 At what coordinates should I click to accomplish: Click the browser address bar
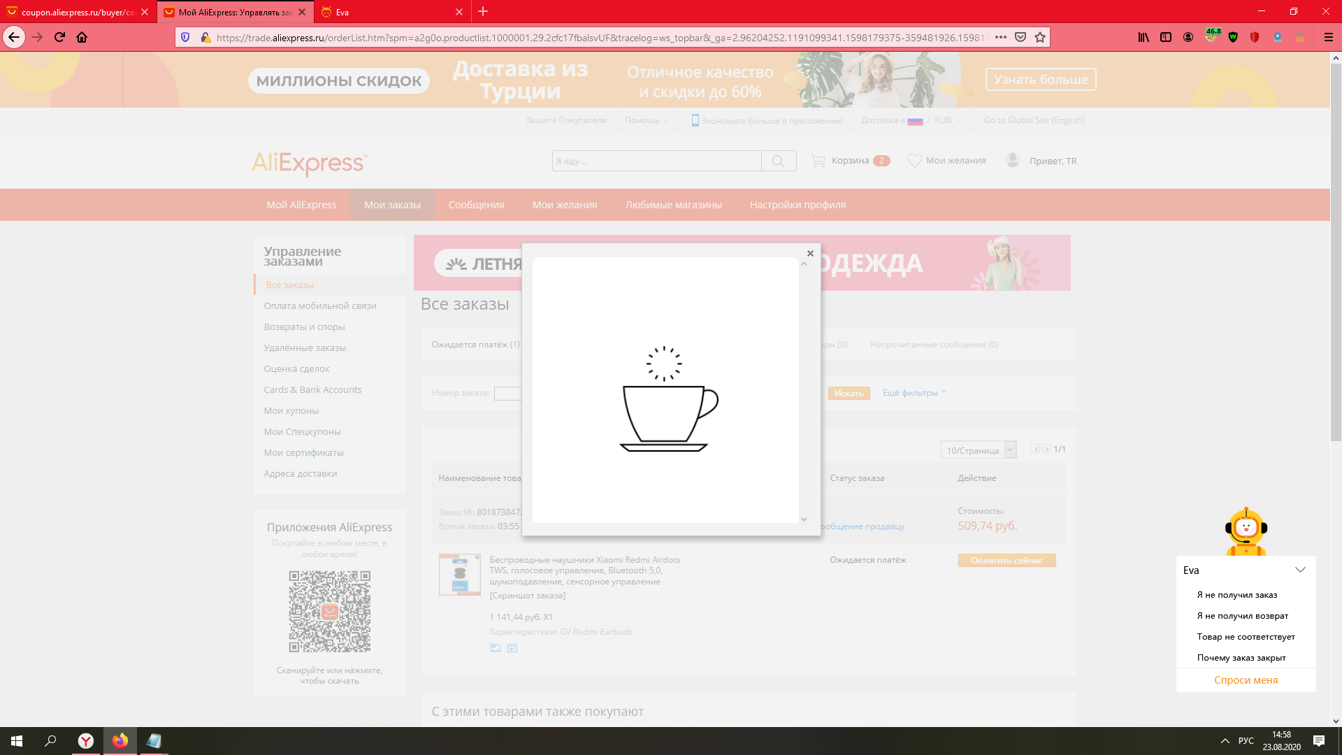click(x=601, y=38)
